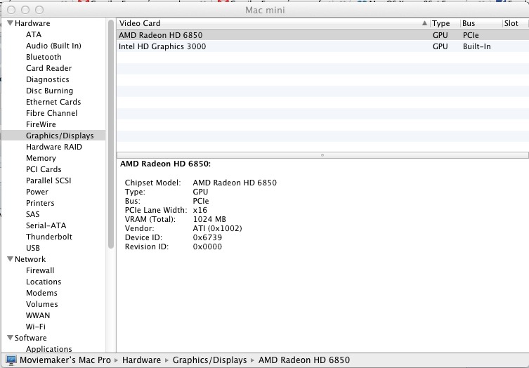The image size is (529, 368).
Task: Select ATA in the sidebar
Action: (34, 34)
